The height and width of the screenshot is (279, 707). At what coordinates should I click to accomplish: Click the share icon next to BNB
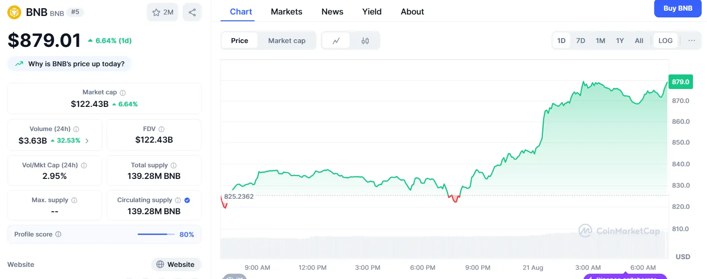click(x=192, y=13)
